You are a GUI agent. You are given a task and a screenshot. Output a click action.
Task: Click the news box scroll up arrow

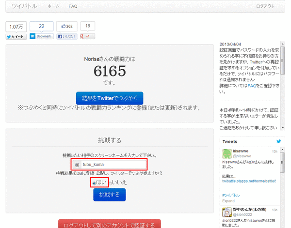coord(283,44)
